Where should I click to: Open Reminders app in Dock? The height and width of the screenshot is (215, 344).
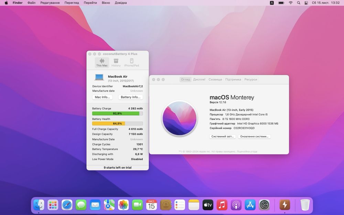point(180,205)
